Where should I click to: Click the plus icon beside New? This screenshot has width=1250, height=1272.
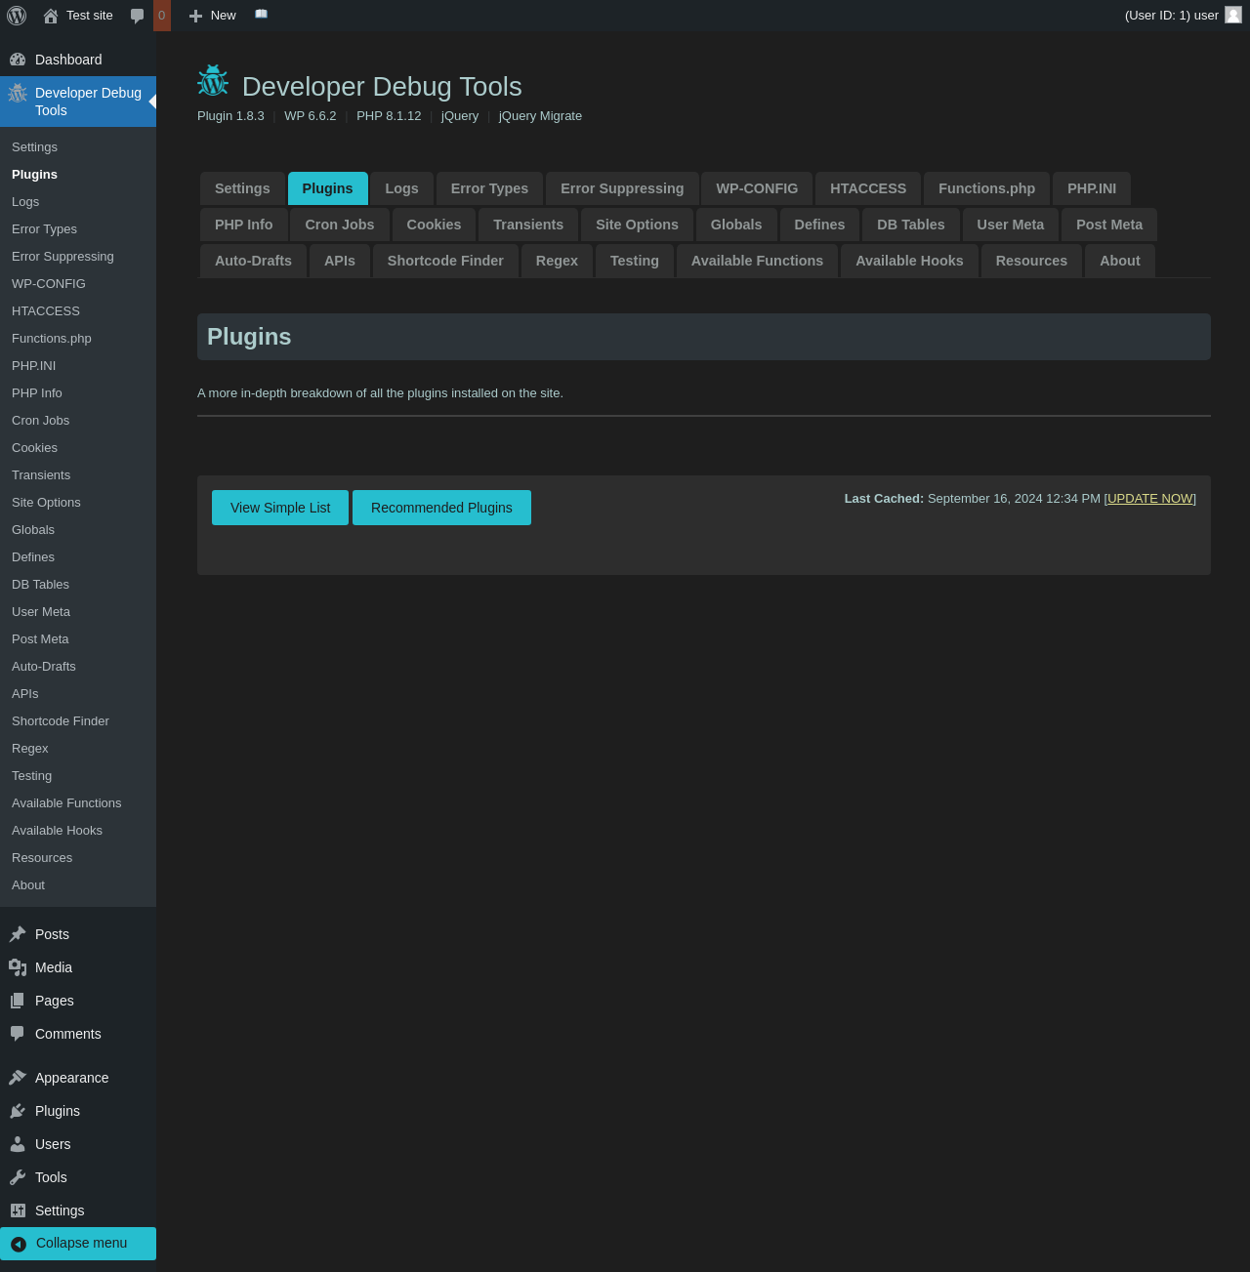coord(195,16)
